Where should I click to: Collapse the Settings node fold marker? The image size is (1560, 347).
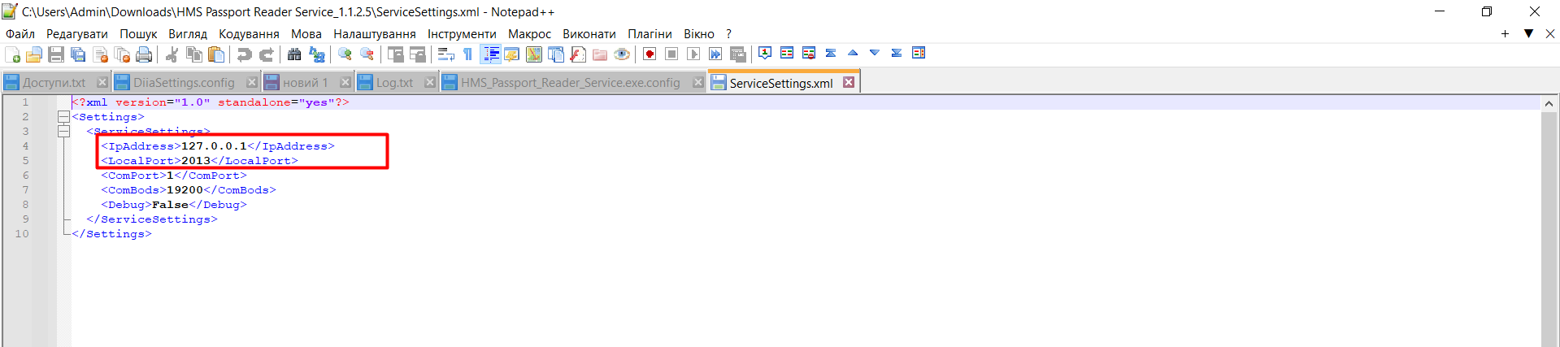tap(63, 117)
